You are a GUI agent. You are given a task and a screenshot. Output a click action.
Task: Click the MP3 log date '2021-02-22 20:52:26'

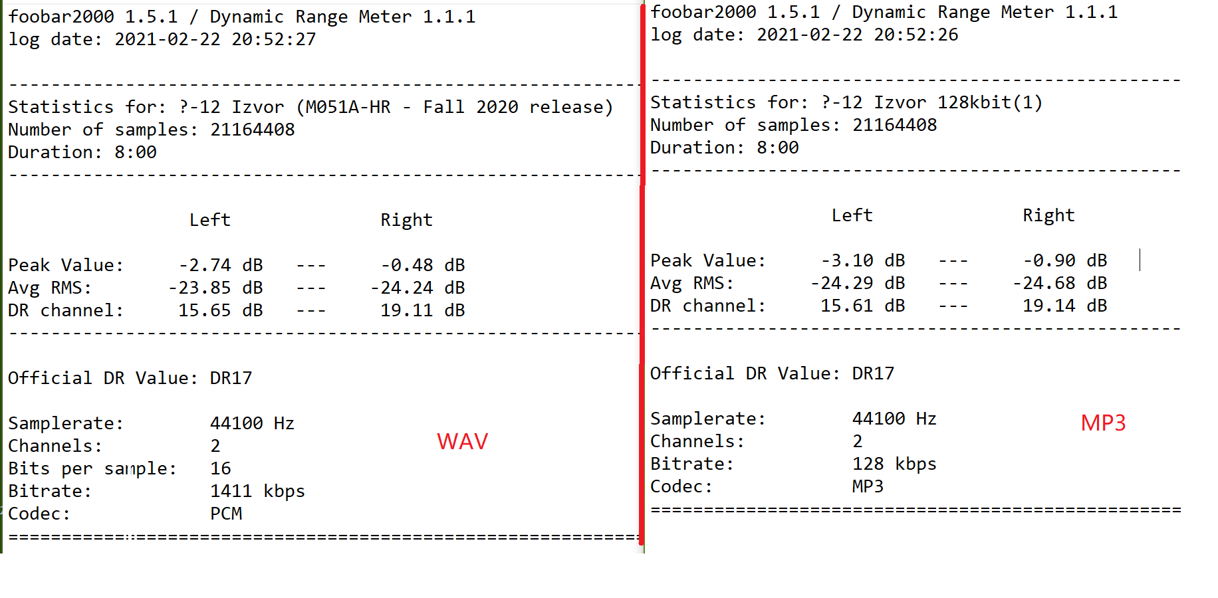pyautogui.click(x=858, y=35)
